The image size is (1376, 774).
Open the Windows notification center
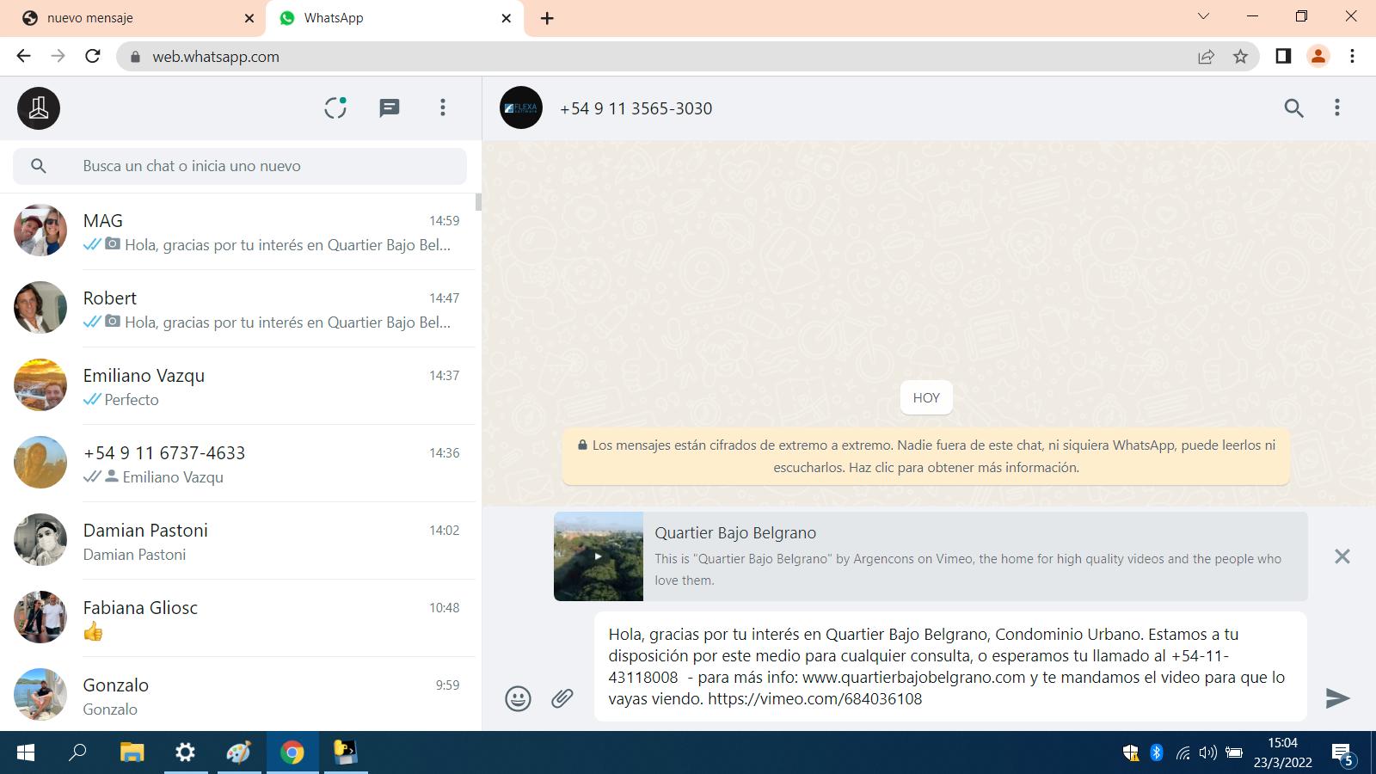pos(1343,754)
